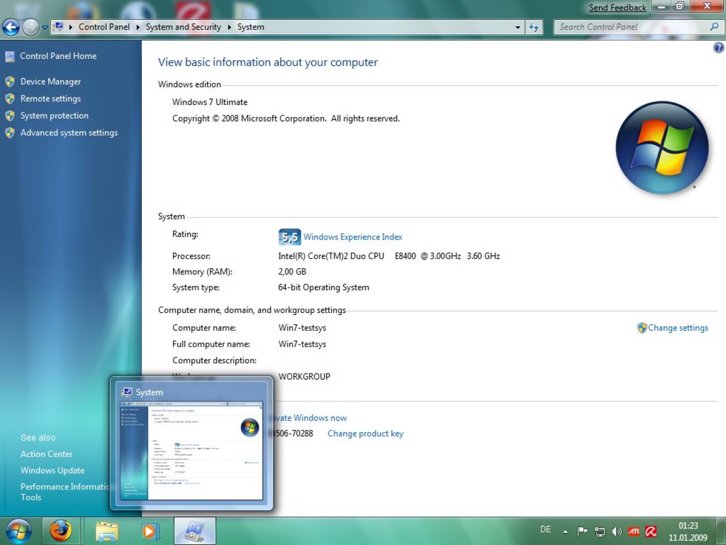Viewport: 726px width, 545px height.
Task: Open Windows Update under See also
Action: (x=52, y=470)
